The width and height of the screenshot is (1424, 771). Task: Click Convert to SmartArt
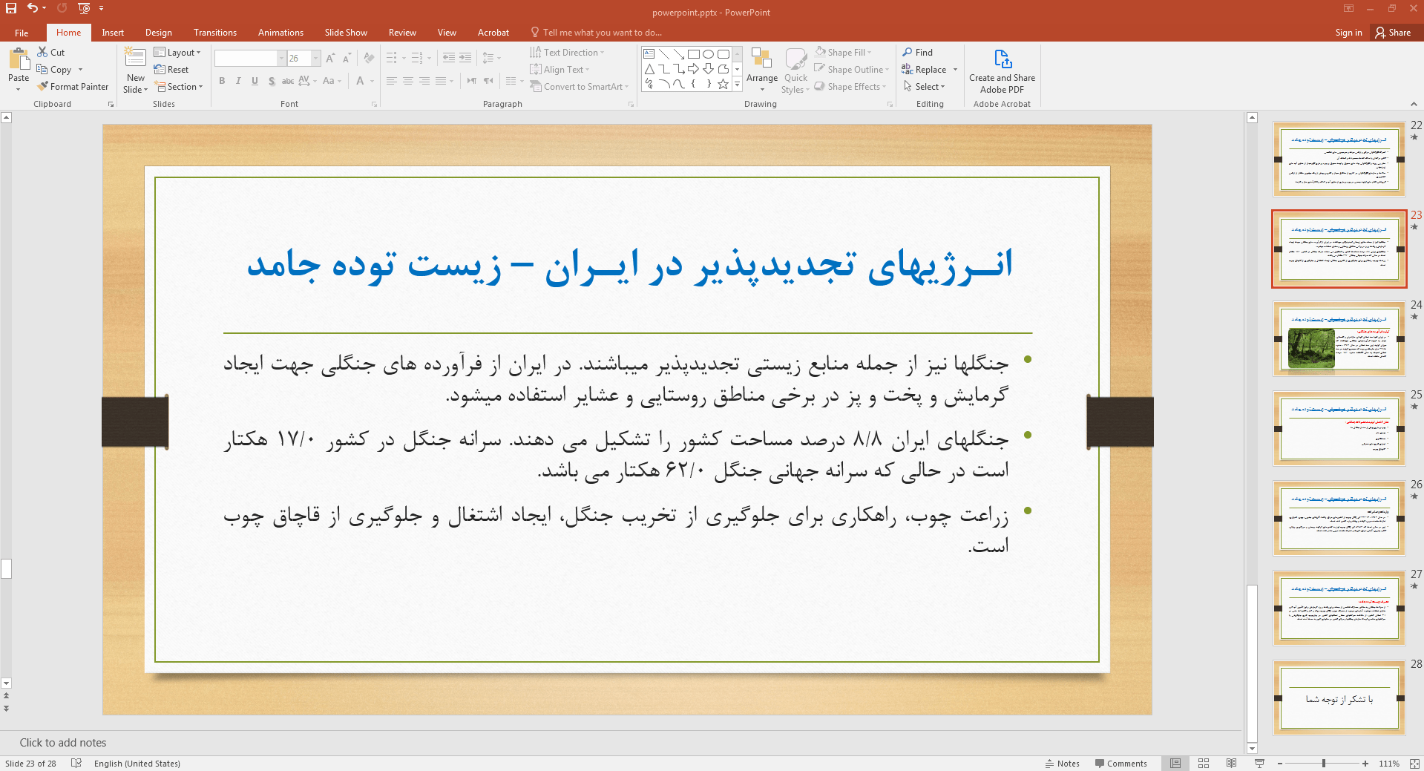pyautogui.click(x=580, y=87)
